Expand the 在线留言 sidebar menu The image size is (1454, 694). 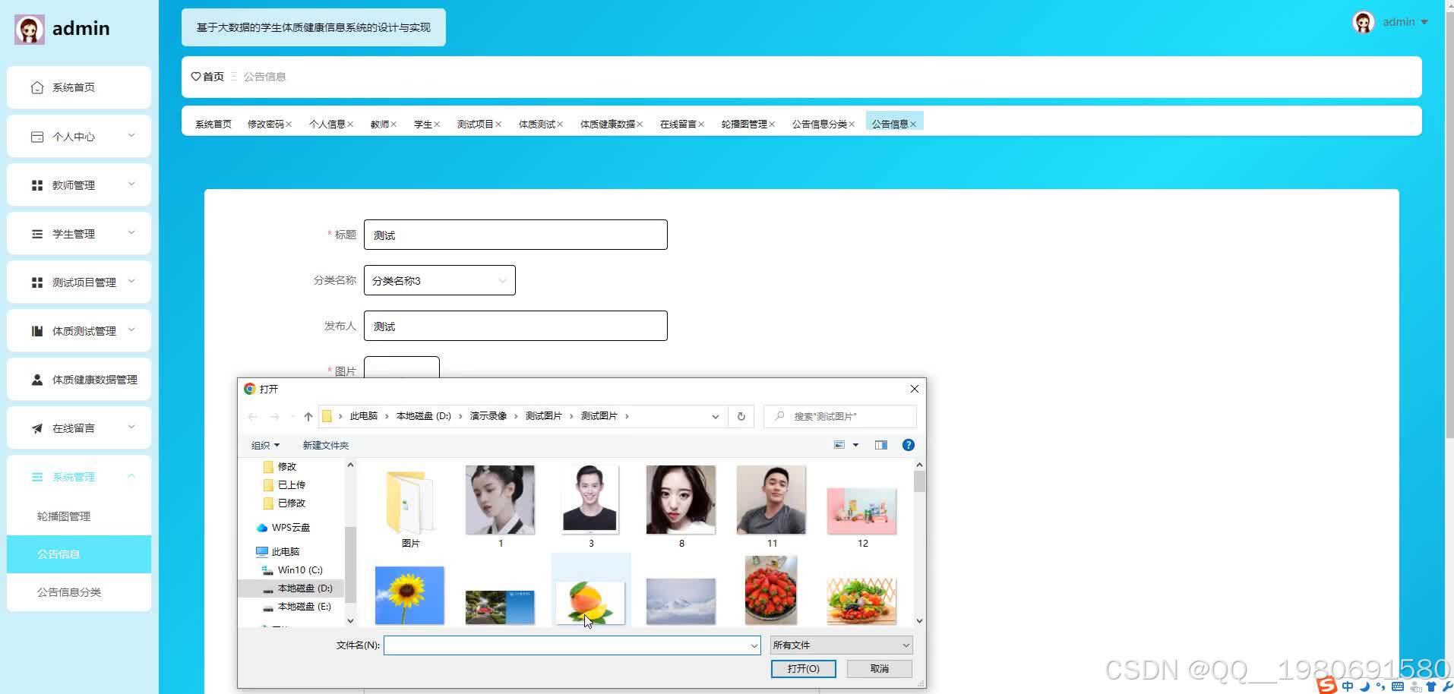tap(131, 427)
